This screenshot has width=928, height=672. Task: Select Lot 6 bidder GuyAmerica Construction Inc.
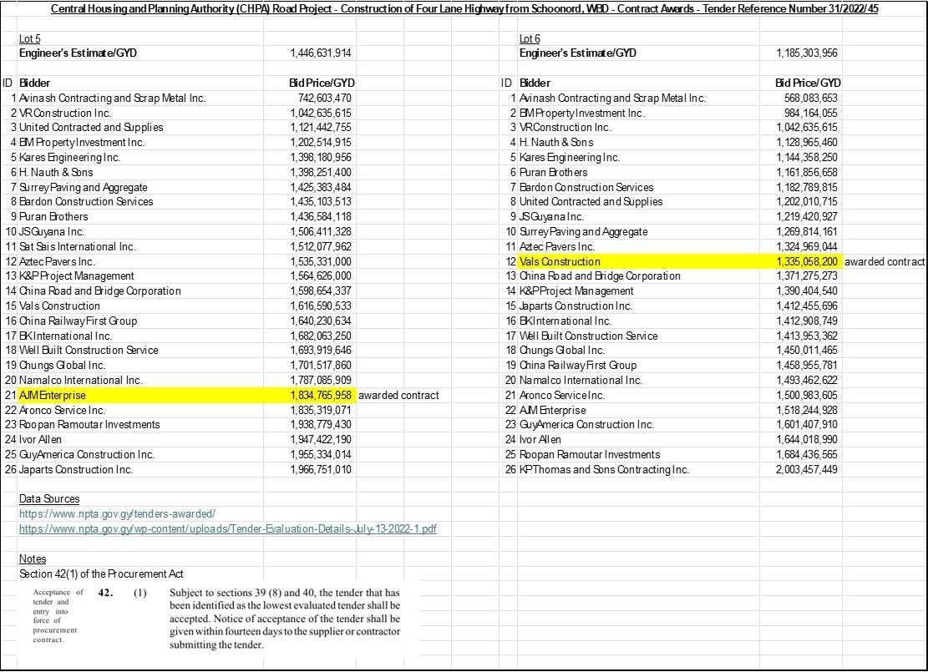pos(586,425)
